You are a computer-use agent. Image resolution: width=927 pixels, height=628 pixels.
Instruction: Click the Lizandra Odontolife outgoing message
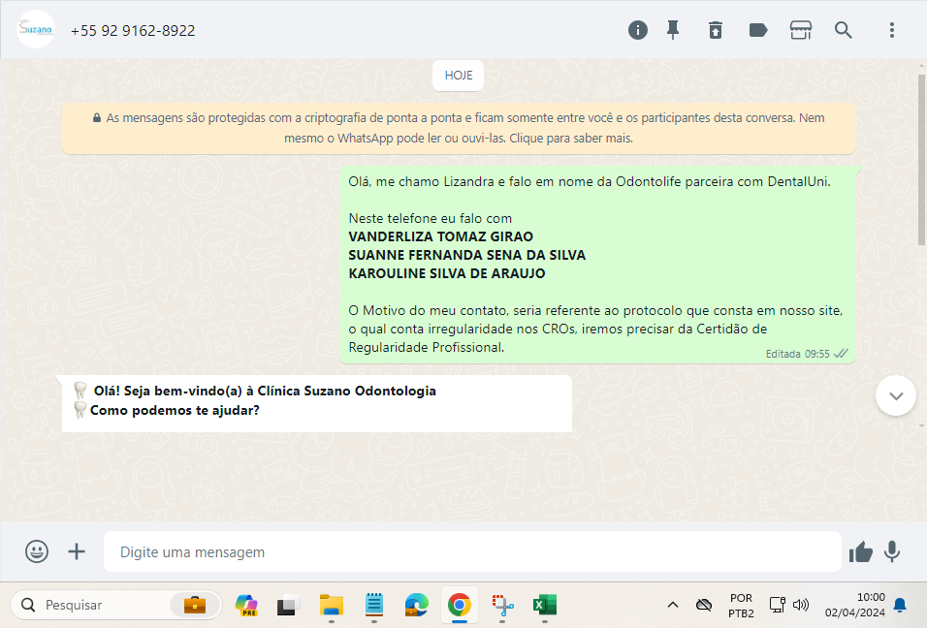coord(597,265)
